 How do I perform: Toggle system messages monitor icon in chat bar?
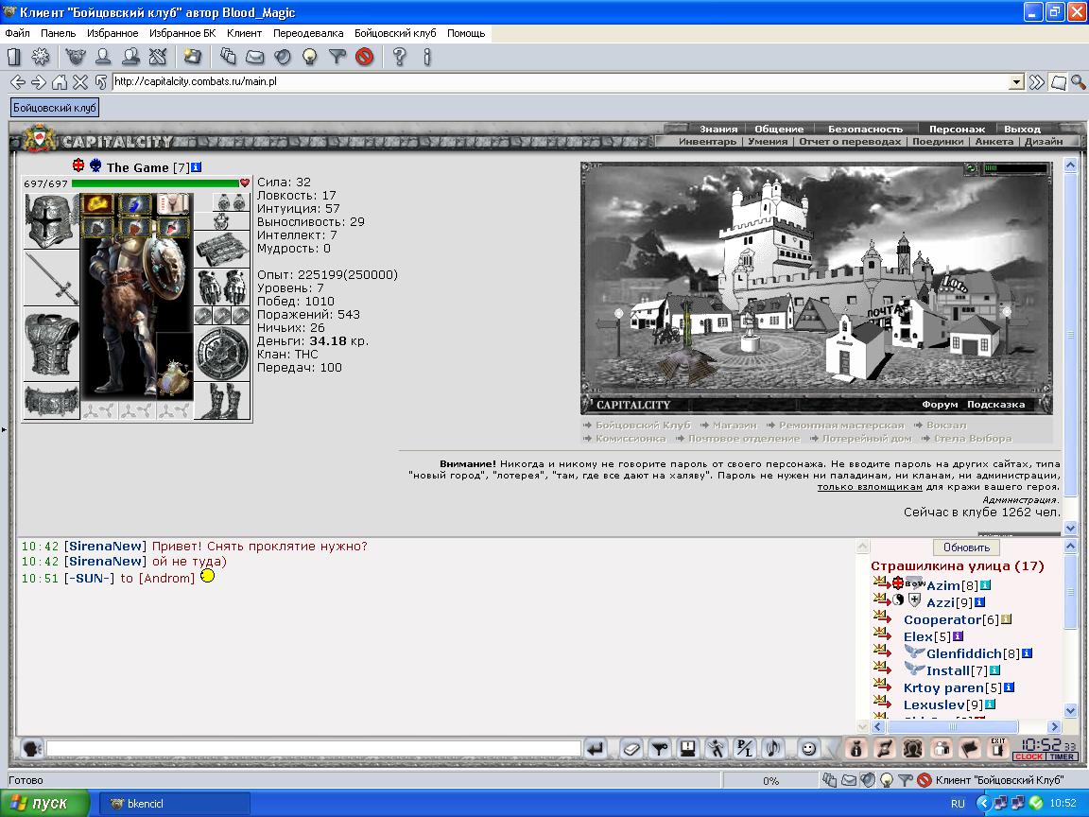coord(687,748)
